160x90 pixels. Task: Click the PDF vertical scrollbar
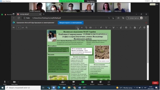[x=148, y=53]
